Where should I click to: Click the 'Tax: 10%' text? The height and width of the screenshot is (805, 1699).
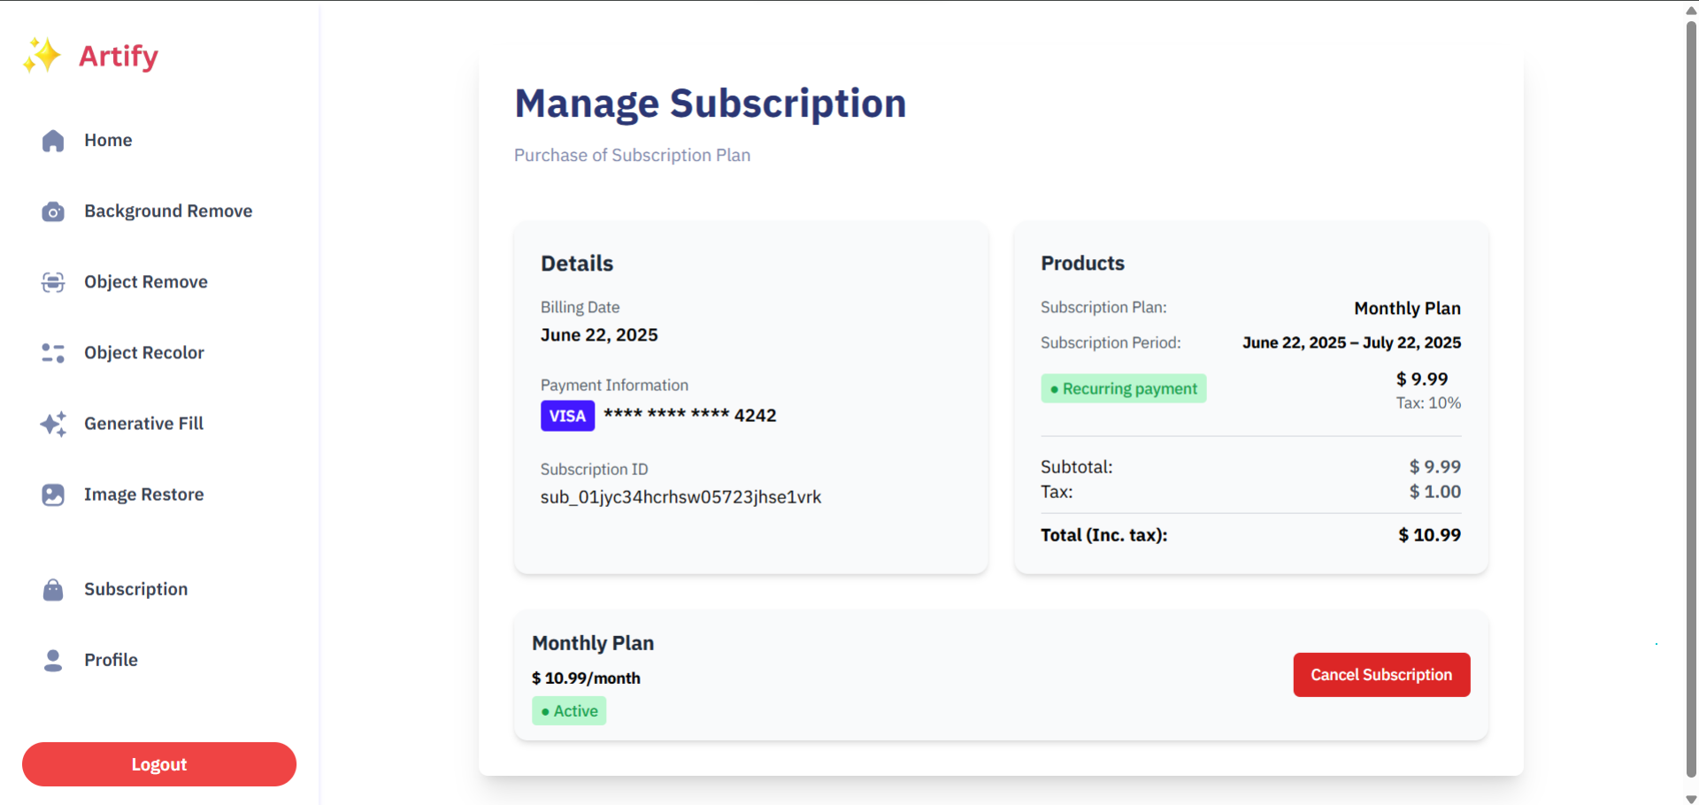coord(1428,403)
